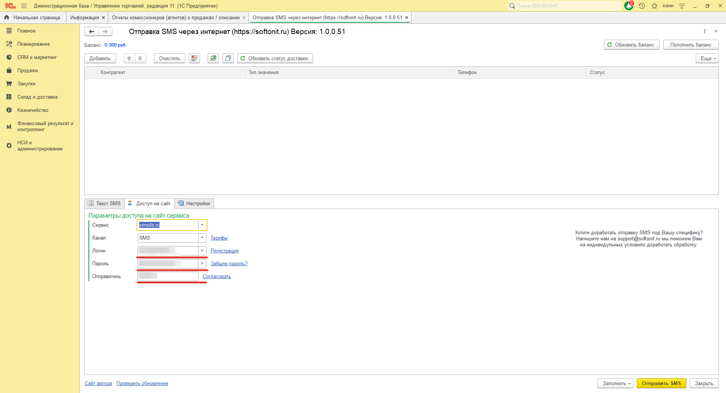The width and height of the screenshot is (726, 393).
Task: Open the Еще dropdown menu
Action: click(707, 58)
